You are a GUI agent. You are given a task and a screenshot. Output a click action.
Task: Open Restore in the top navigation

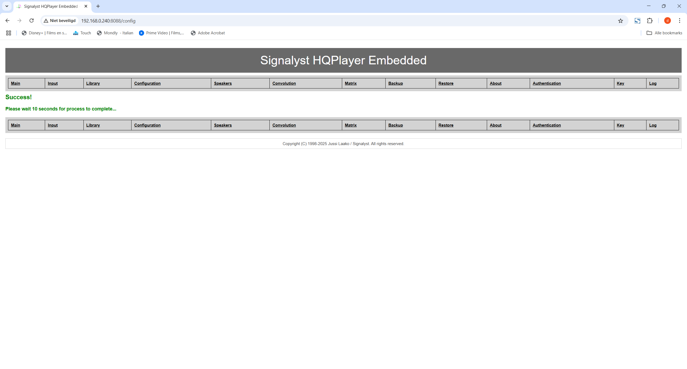[x=446, y=83]
